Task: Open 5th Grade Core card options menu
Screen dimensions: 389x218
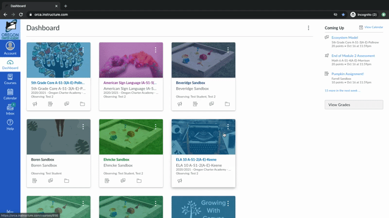Action: [x=83, y=50]
